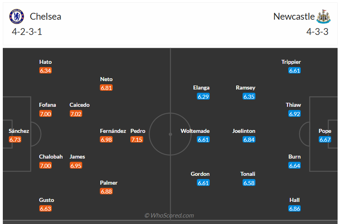This screenshot has height=224, width=340.
Task: Click Caicedo's 7.02 rating badge
Action: 75,114
